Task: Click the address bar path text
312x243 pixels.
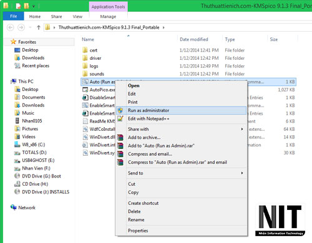Action: pos(109,27)
